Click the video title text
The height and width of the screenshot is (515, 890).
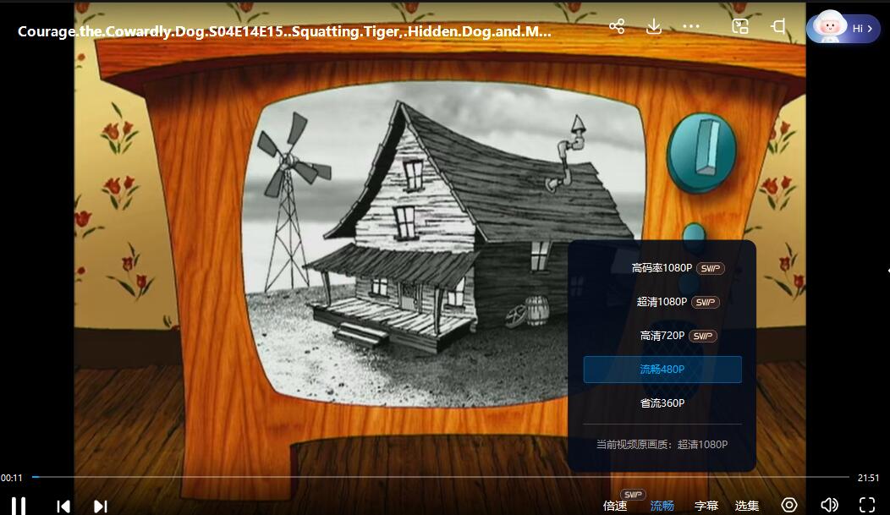pyautogui.click(x=284, y=31)
